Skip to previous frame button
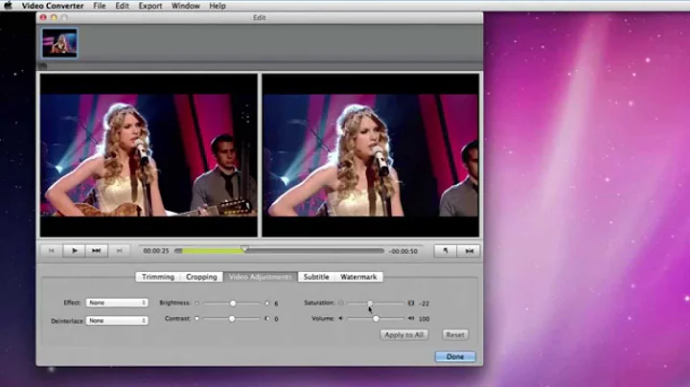The width and height of the screenshot is (690, 387). pos(52,251)
